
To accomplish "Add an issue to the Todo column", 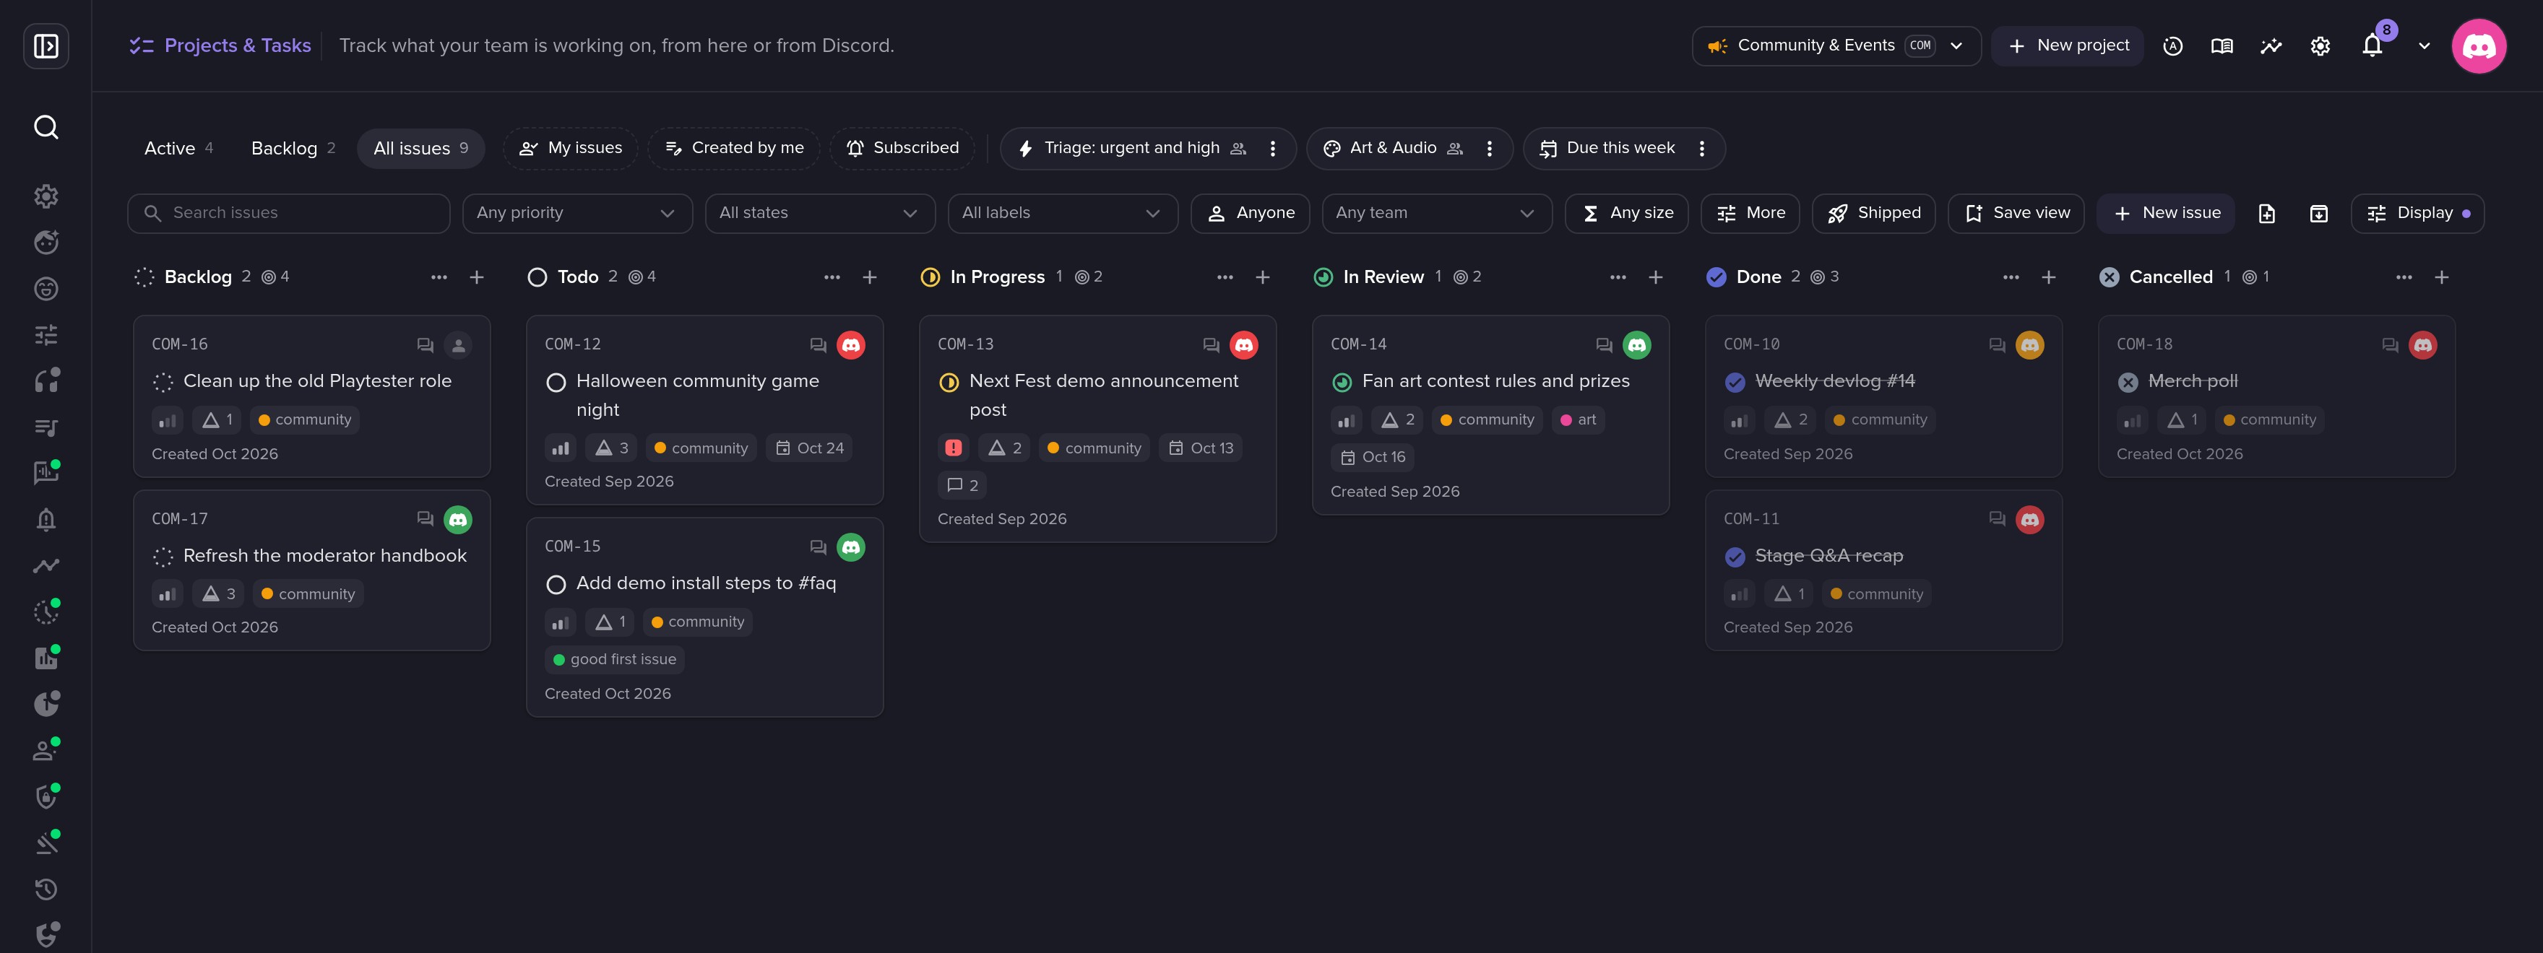I will click(870, 277).
